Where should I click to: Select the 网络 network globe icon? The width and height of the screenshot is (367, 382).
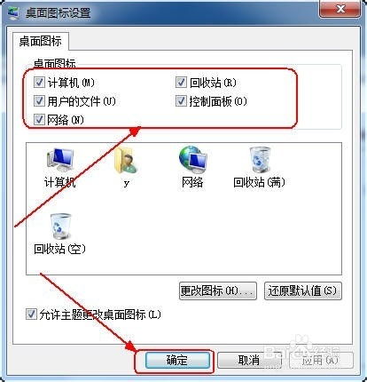pyautogui.click(x=192, y=160)
